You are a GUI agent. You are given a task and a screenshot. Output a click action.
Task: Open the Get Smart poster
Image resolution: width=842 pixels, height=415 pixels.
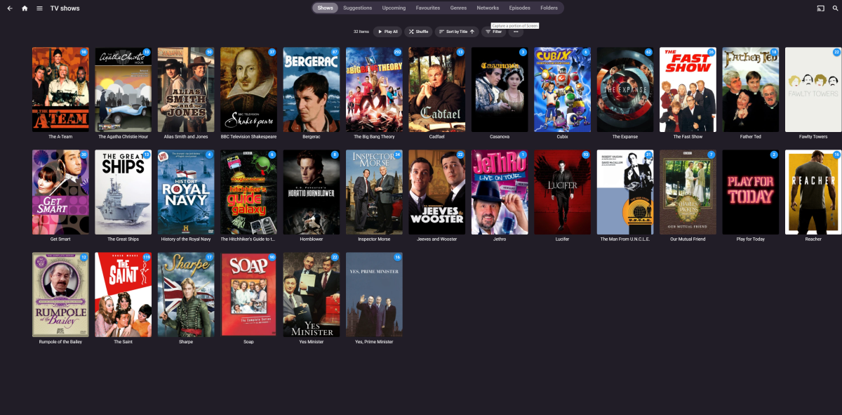click(60, 192)
